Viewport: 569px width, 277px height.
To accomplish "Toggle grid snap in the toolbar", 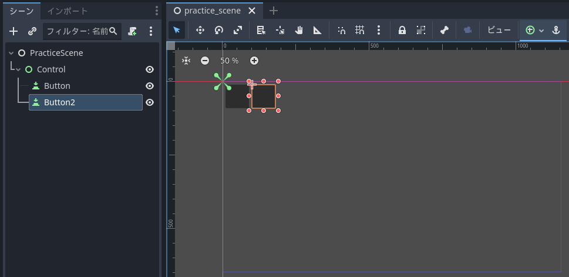I will pos(360,30).
